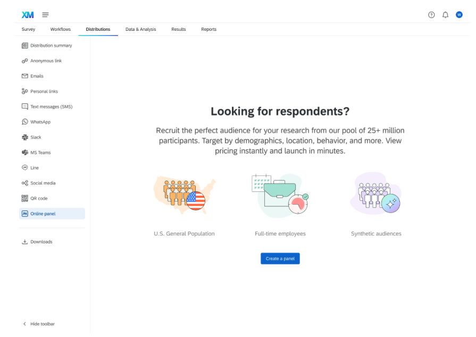
Task: Switch to the Results tab
Action: click(178, 29)
